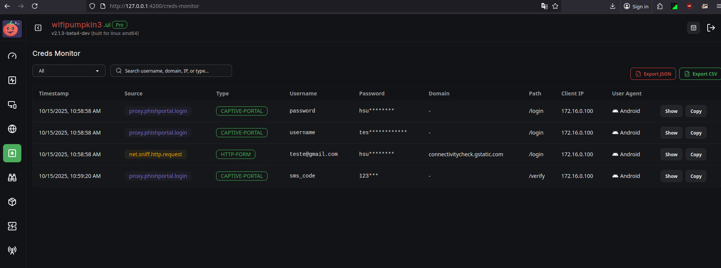Viewport: 721px width, 268px height.
Task: Click the net.sniff.http.request source tag
Action: point(155,154)
